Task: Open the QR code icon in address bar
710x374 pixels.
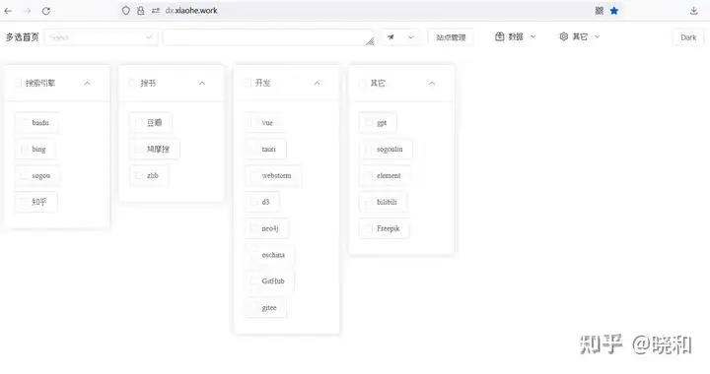Action: point(600,11)
